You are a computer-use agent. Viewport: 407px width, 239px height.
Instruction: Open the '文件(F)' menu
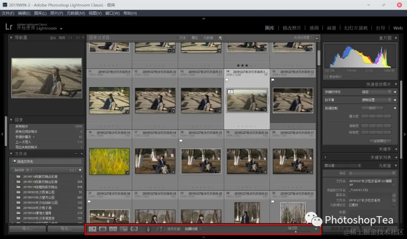click(8, 13)
